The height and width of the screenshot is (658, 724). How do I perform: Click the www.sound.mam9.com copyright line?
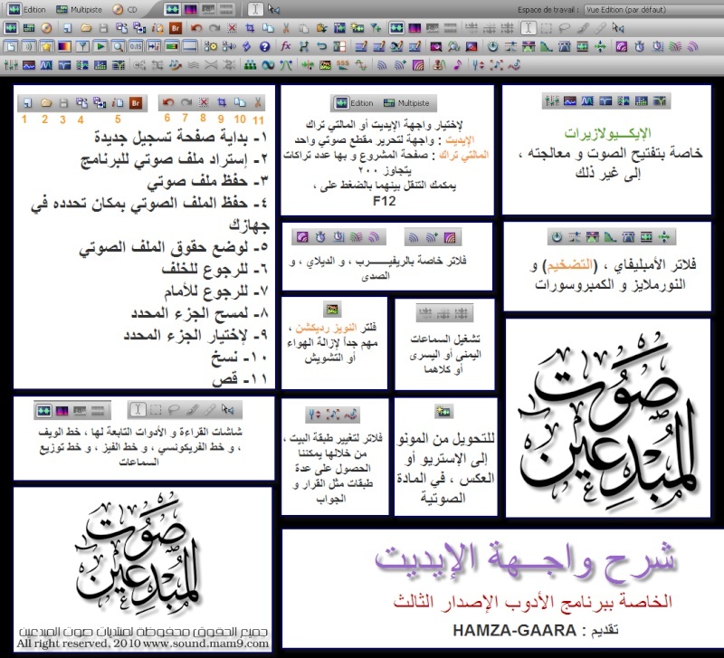pos(142,644)
